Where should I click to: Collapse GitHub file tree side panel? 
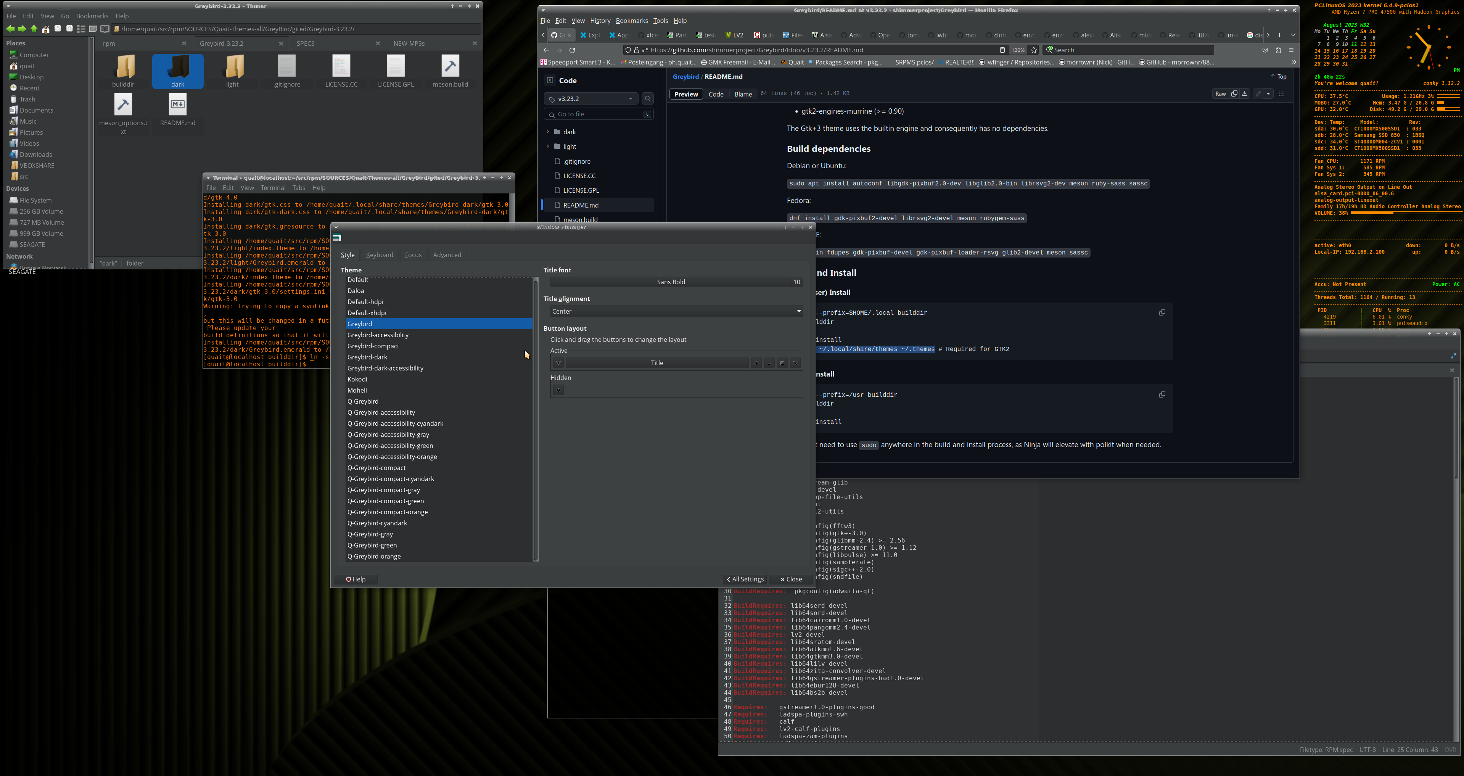coord(550,80)
